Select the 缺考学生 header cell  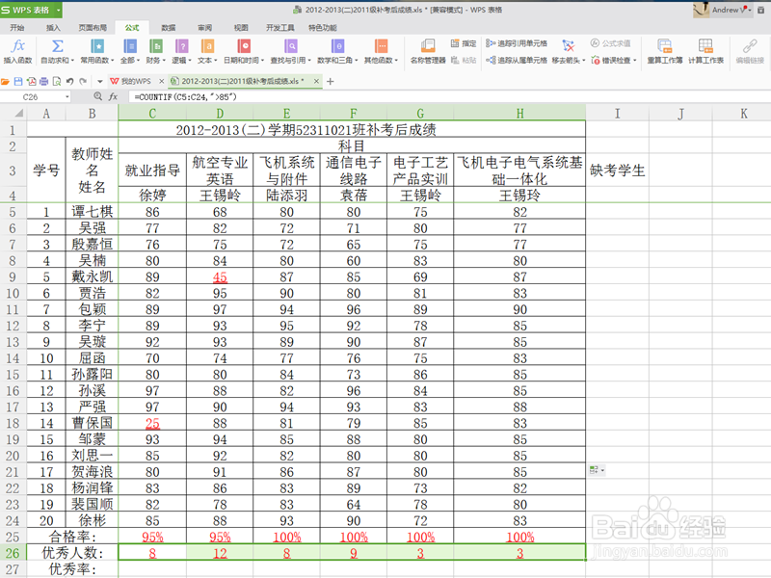click(x=617, y=171)
